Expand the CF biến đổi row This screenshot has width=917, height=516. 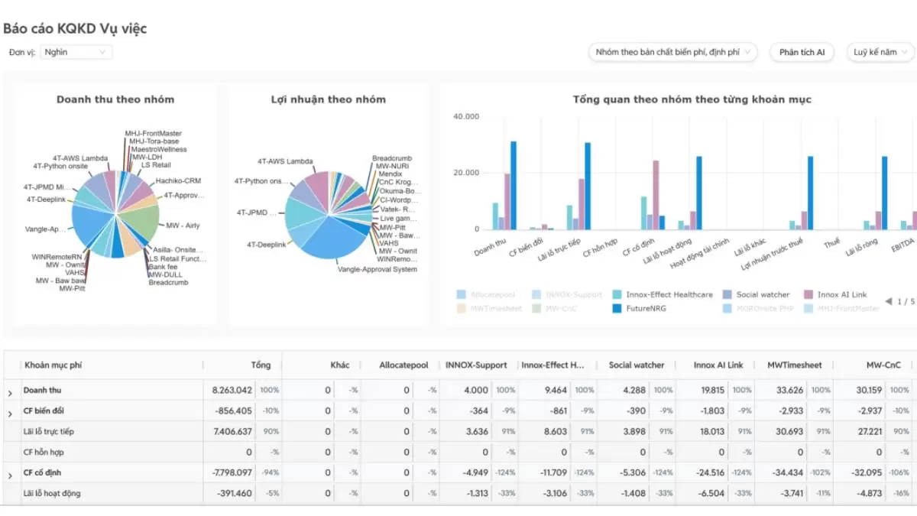10,413
